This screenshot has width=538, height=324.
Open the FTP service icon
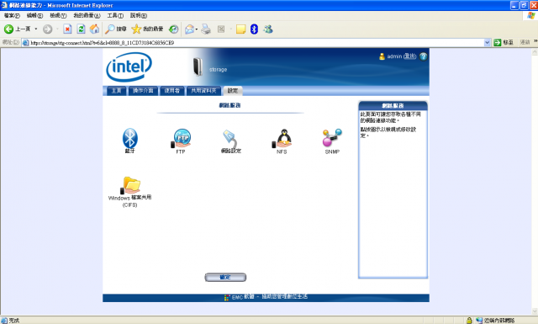click(181, 138)
